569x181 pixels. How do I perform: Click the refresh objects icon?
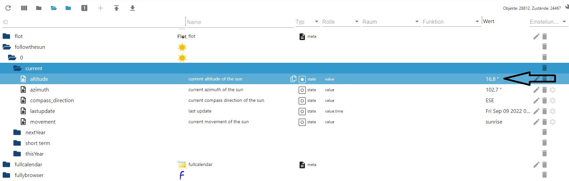click(8, 8)
